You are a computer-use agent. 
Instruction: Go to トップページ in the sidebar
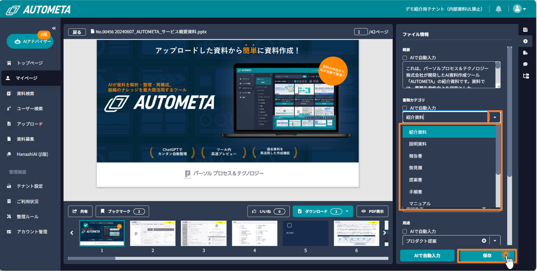(30, 63)
